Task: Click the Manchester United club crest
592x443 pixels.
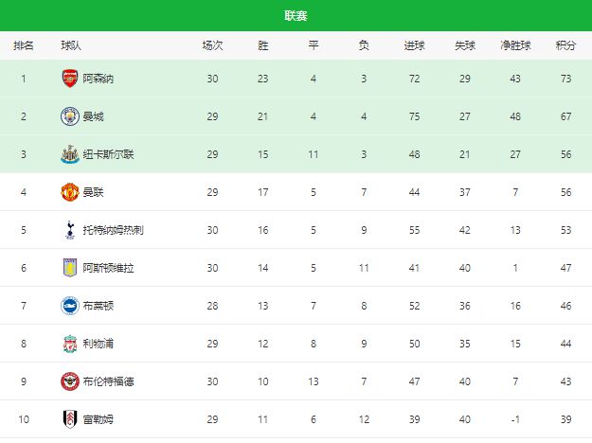Action: (69, 192)
